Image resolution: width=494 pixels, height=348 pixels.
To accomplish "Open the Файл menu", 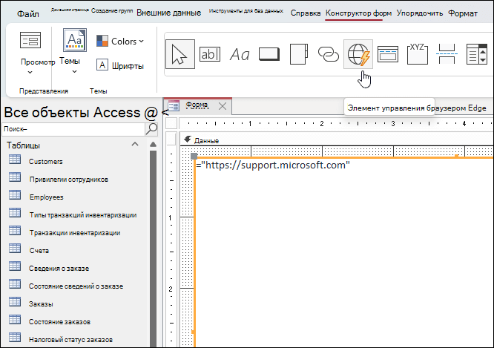I will click(28, 14).
